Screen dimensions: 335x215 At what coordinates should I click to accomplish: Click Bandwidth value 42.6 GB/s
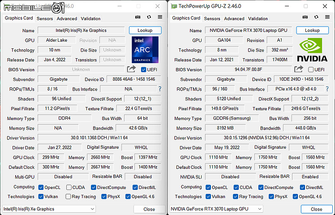[138, 128]
